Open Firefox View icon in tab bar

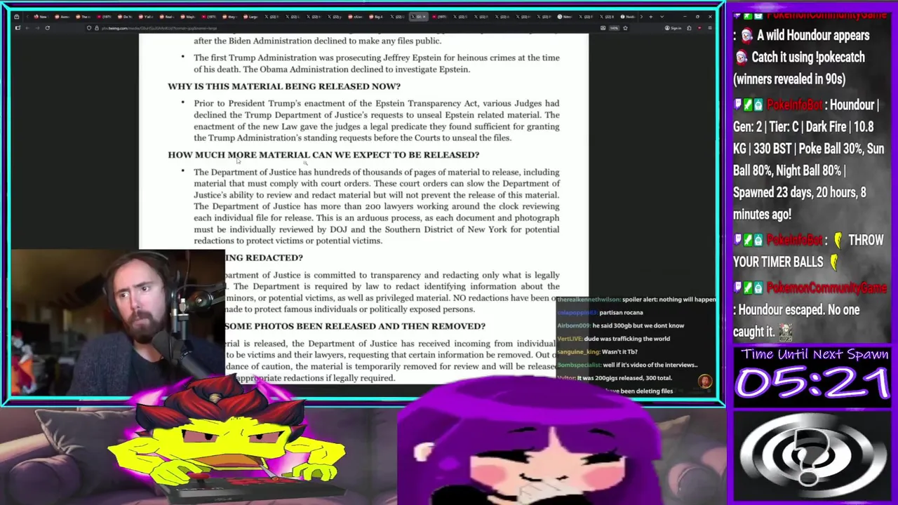pos(17,16)
